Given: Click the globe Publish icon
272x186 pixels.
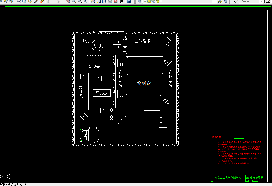Looking at the screenshot, I should click(x=11, y=1).
